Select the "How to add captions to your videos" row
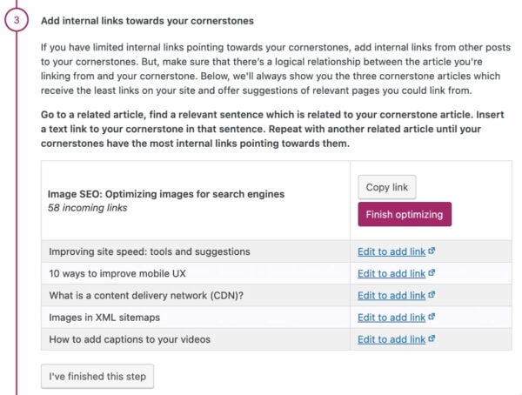Viewport: 522px width, 395px height. (130, 339)
